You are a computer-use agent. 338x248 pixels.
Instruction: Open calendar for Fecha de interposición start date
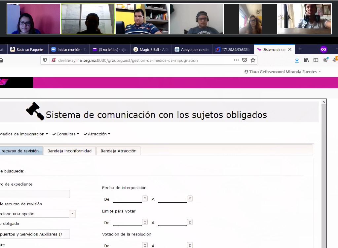145,198
